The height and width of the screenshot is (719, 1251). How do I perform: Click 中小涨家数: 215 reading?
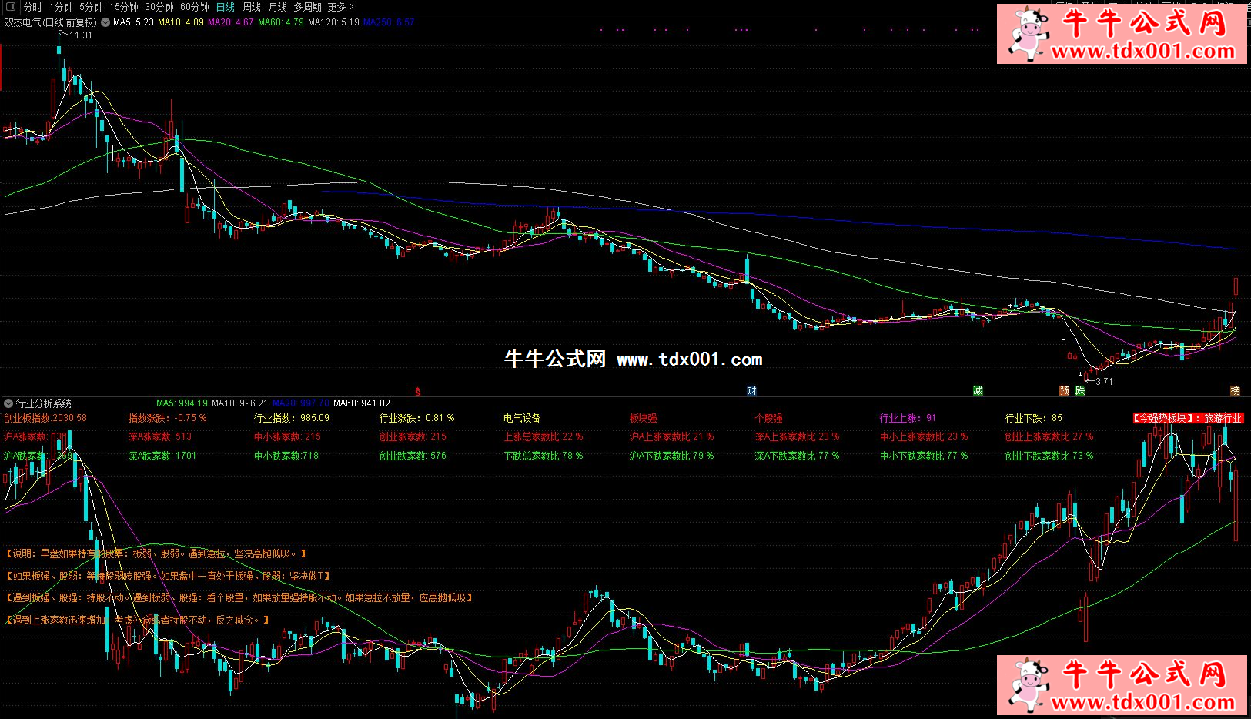pos(287,436)
